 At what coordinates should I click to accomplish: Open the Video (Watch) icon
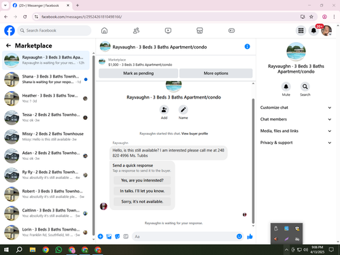tap(168, 31)
